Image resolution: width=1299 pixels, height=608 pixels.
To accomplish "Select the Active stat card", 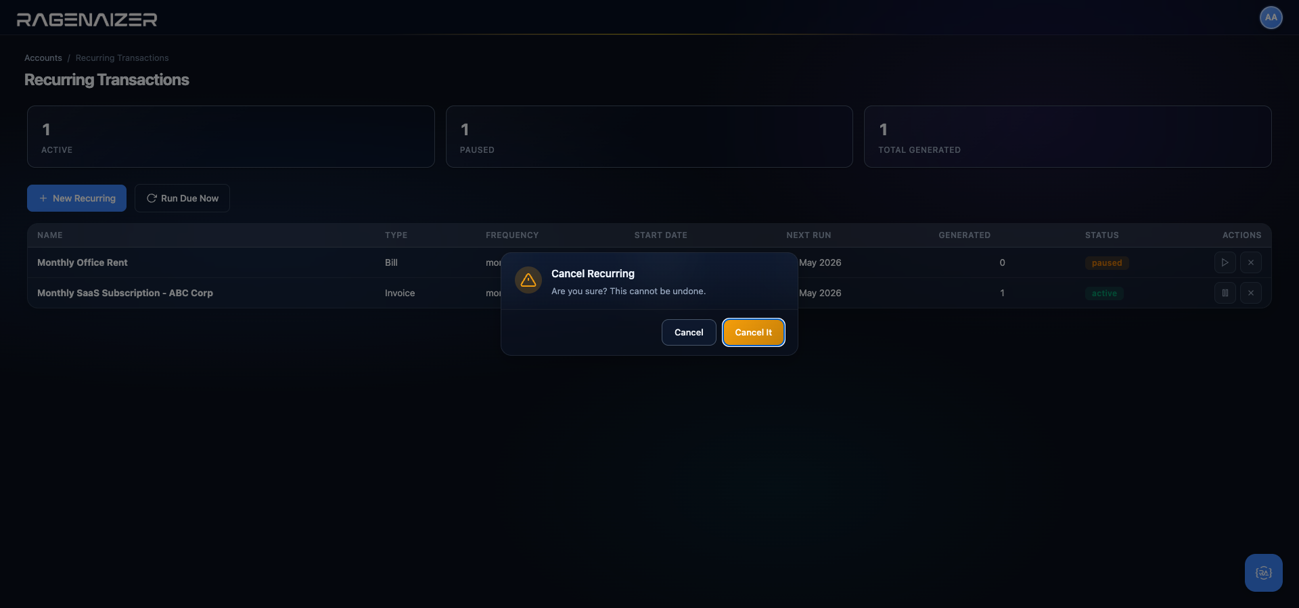I will pyautogui.click(x=231, y=137).
